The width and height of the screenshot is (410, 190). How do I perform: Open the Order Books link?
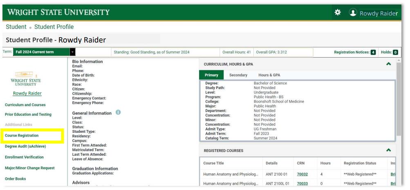pyautogui.click(x=16, y=179)
